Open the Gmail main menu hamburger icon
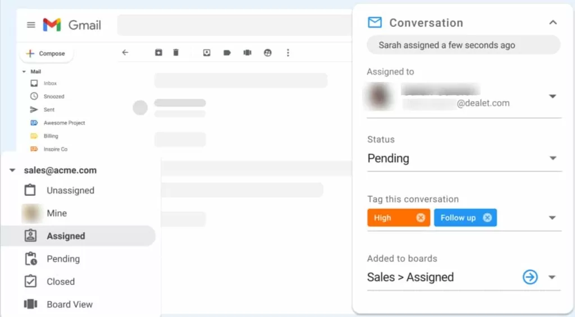The image size is (575, 317). [x=31, y=25]
